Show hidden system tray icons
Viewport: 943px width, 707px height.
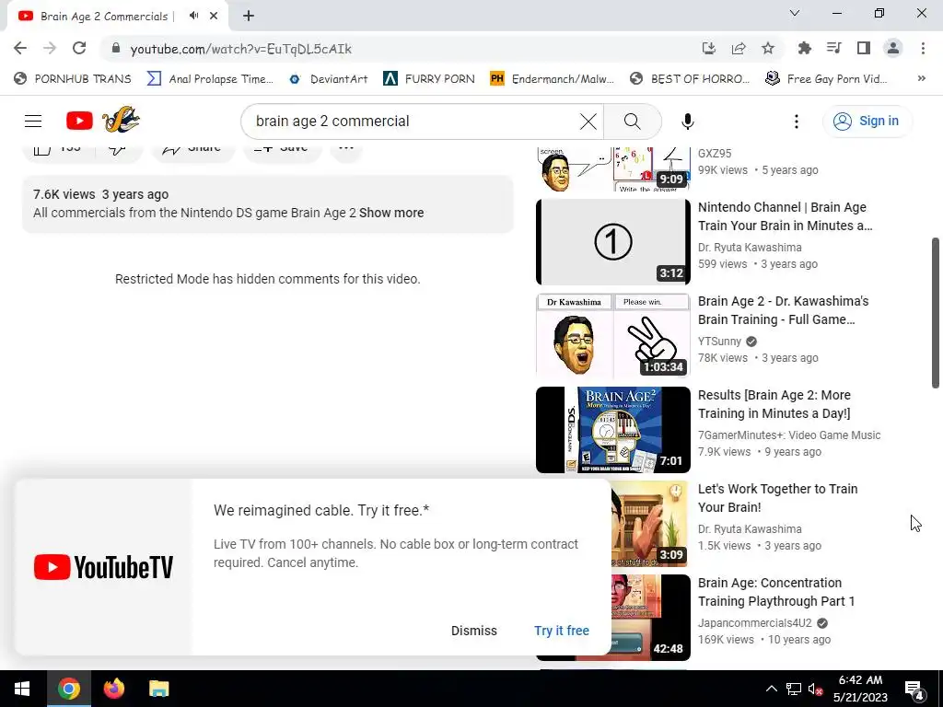pos(771,689)
